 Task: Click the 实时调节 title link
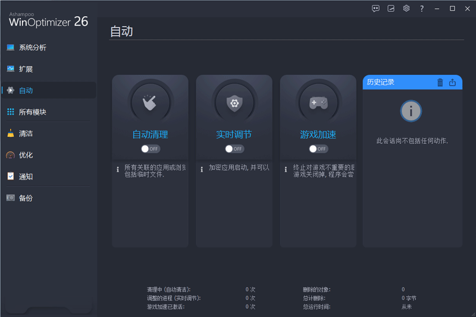[234, 134]
